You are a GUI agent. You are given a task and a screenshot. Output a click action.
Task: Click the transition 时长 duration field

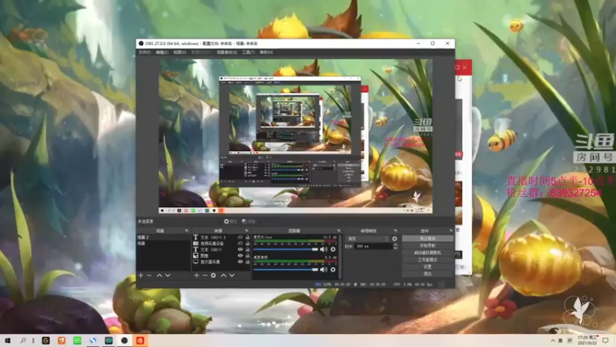[373, 246]
